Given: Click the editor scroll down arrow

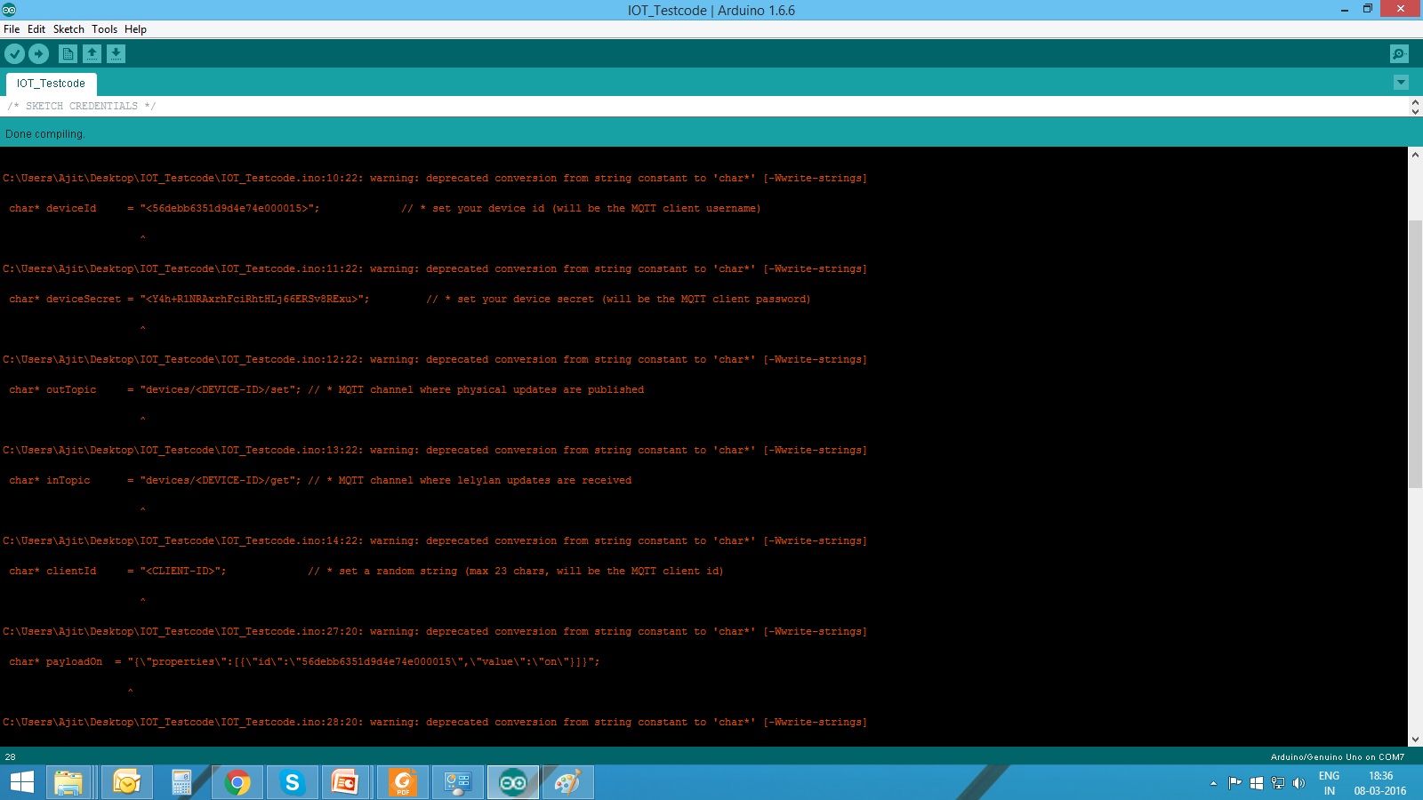Looking at the screenshot, I should click(x=1415, y=111).
